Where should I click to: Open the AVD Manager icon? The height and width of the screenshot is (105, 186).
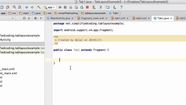coord(94,7)
